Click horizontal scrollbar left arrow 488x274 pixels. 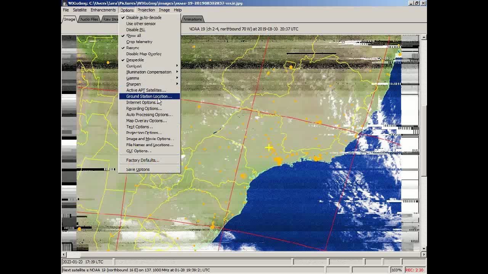[64, 254]
